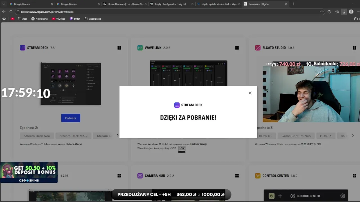The width and height of the screenshot is (360, 202).
Task: Open the browser profile avatar
Action: [x=351, y=12]
